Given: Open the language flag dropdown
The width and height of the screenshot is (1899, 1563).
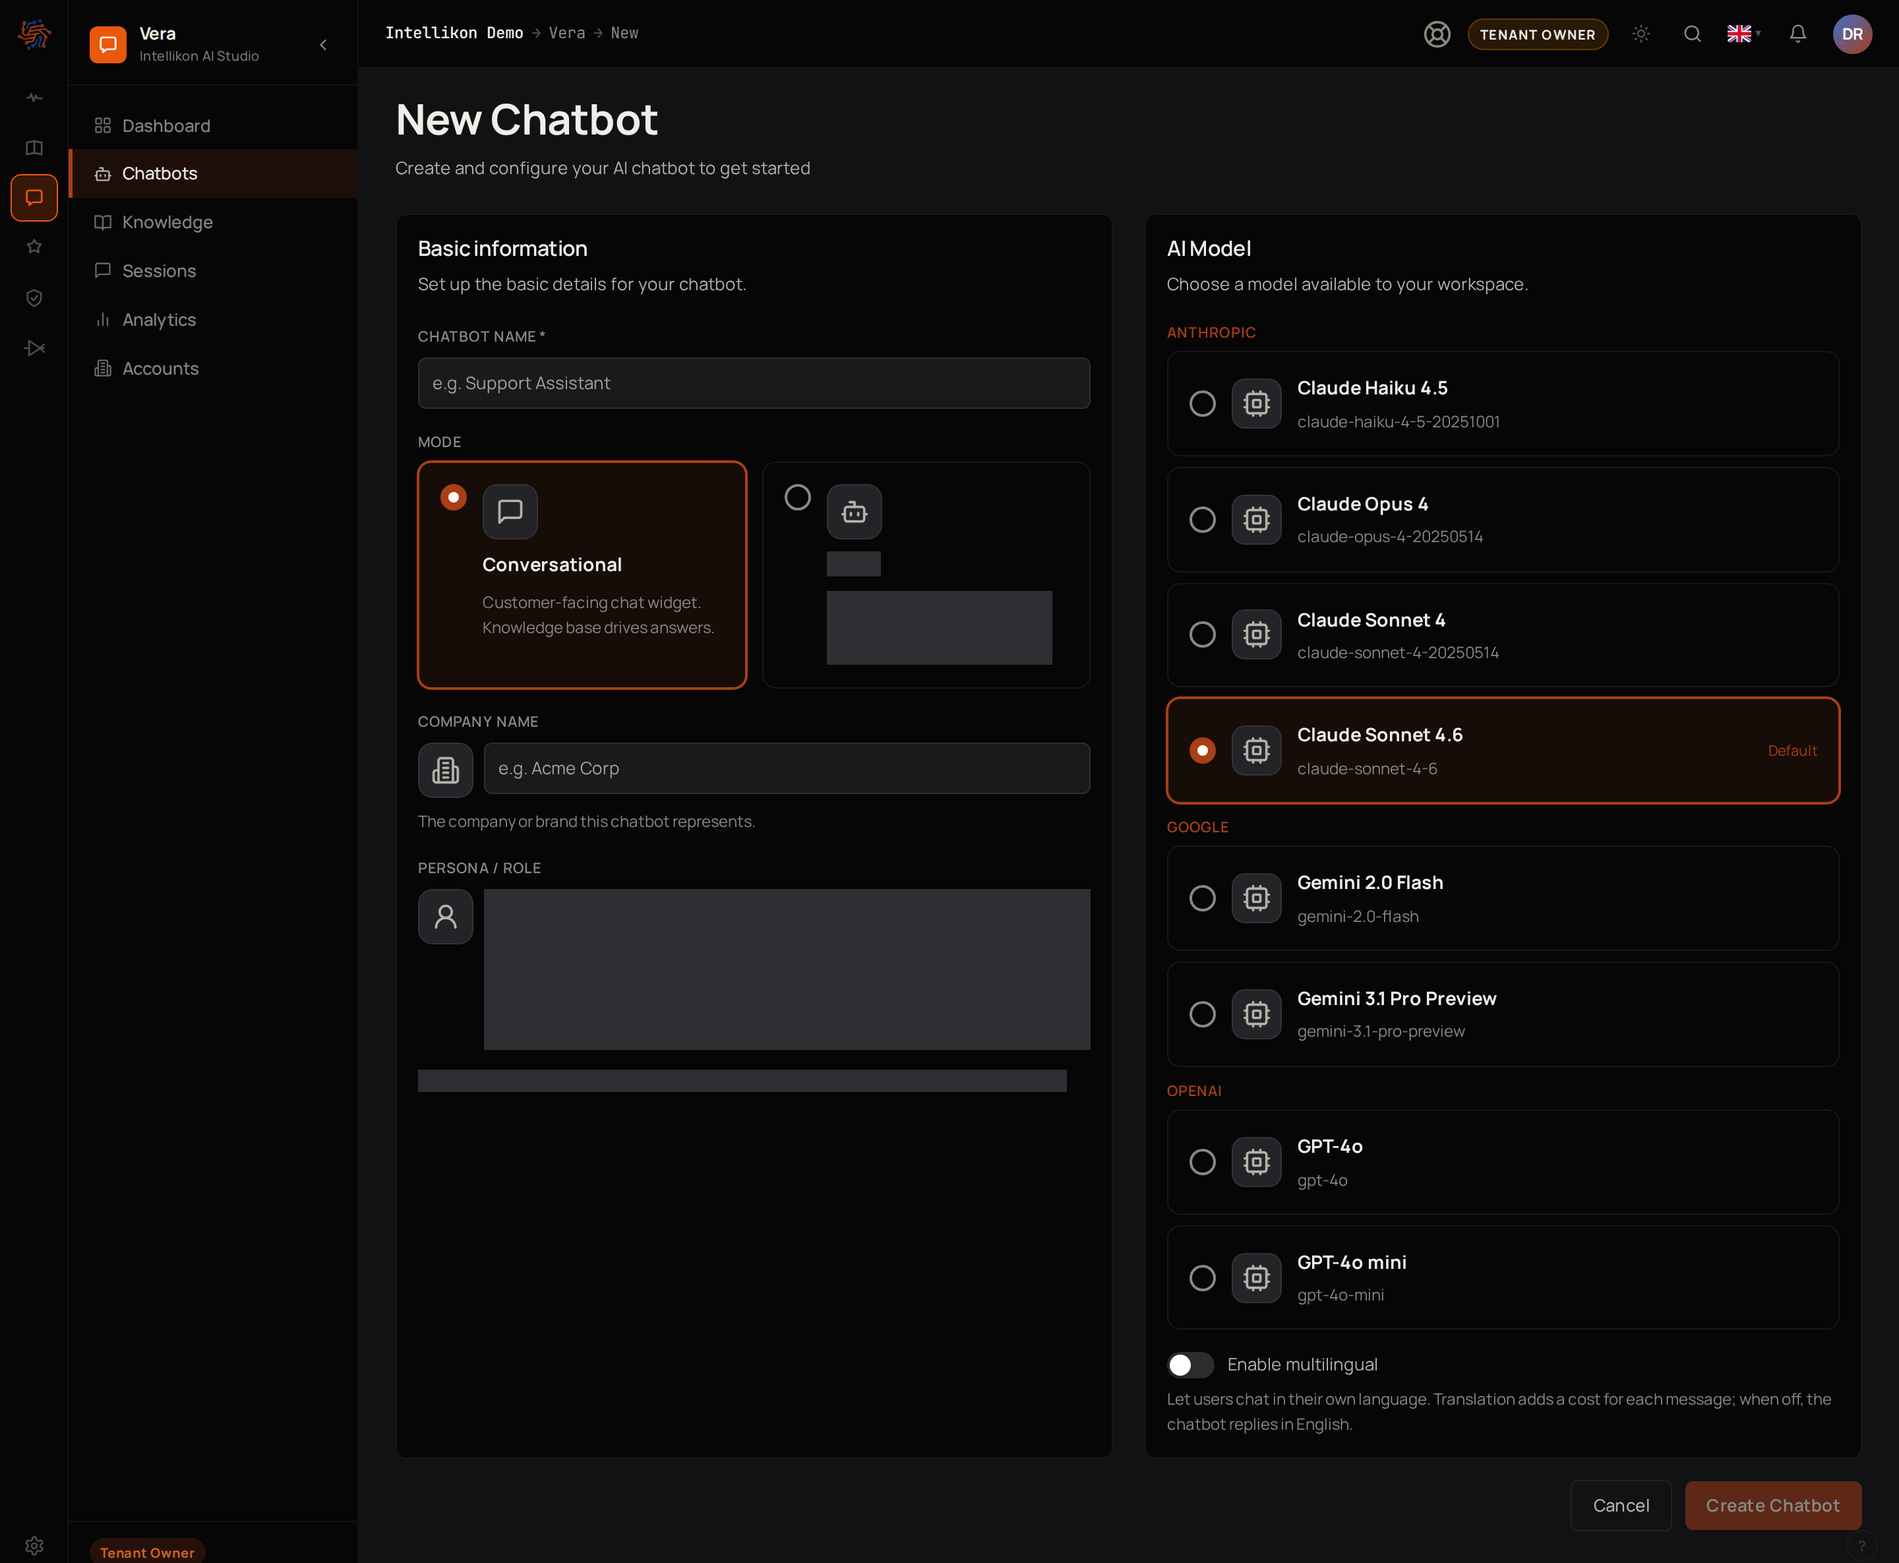Looking at the screenshot, I should (1743, 34).
